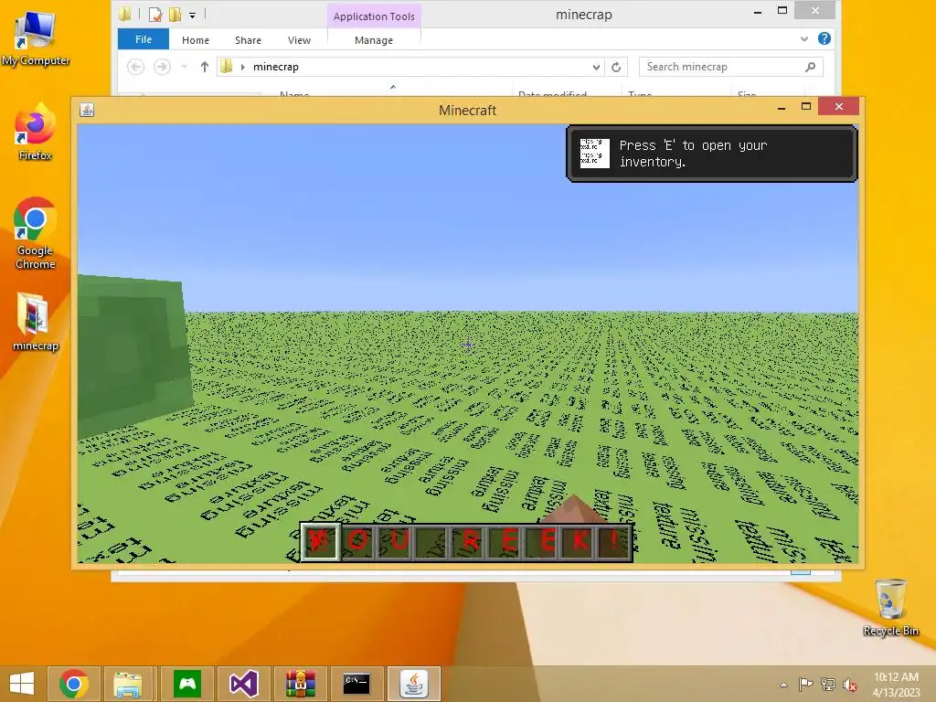Click the folder icon at Explorer title bar's left
936x702 pixels.
124,15
